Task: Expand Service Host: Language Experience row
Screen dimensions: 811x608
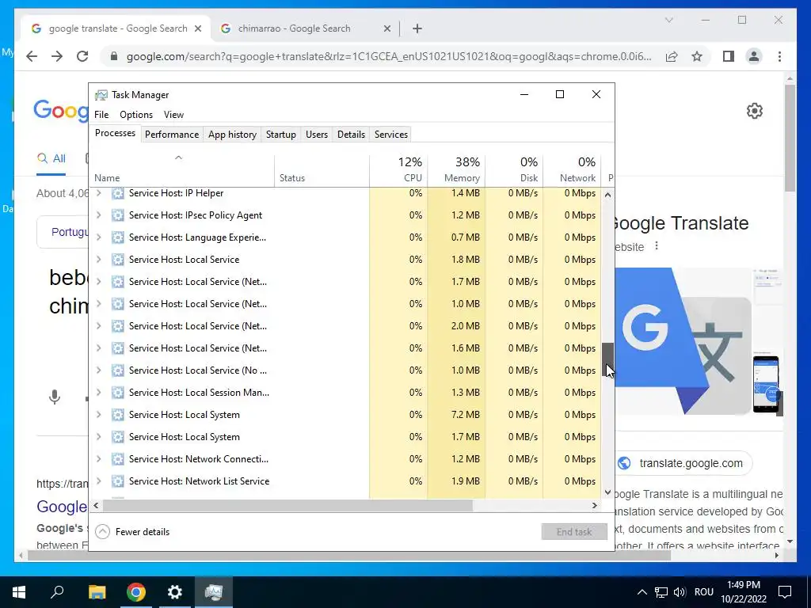Action: (x=99, y=237)
